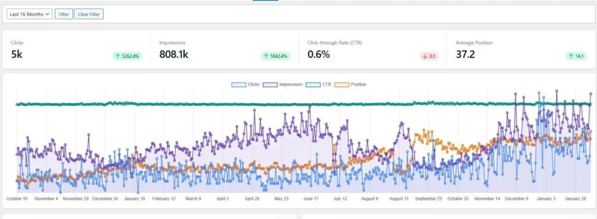Click the 5262.4% clicks change badge

pos(127,56)
